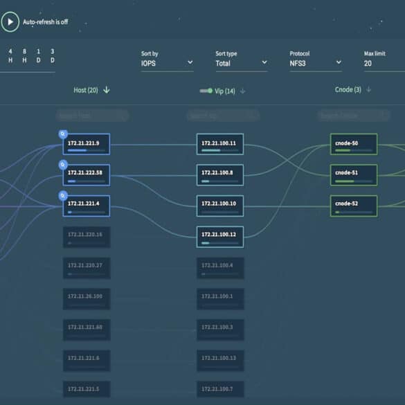Click the Vip search field
The width and height of the screenshot is (405, 405).
[x=223, y=116]
